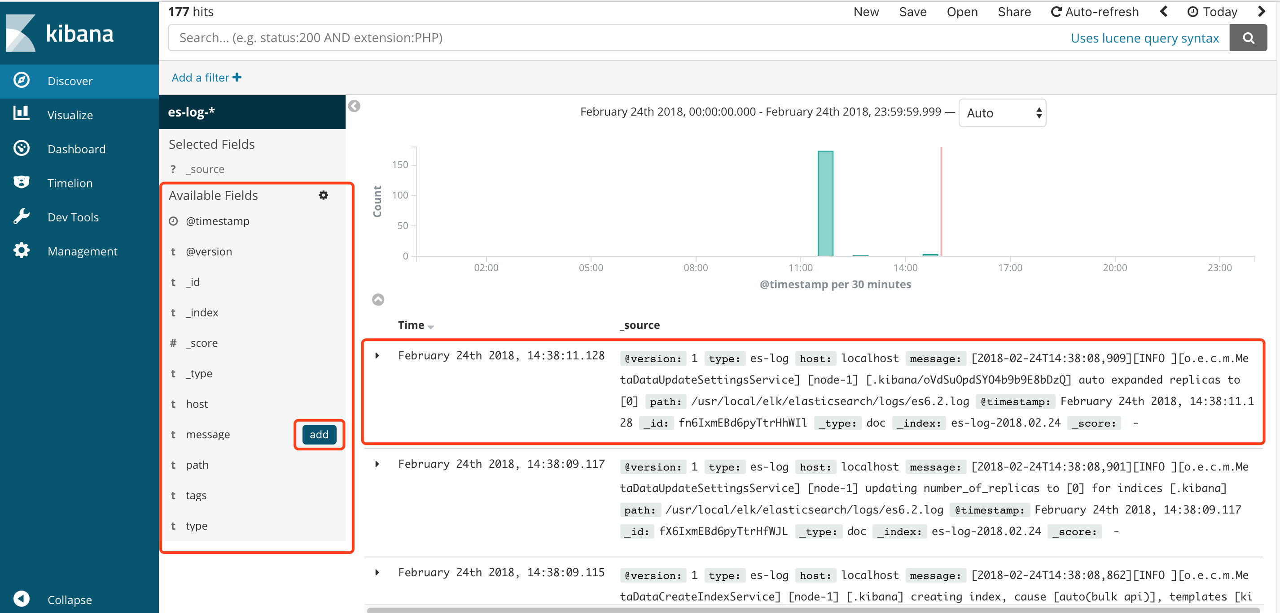Go to Management in sidebar
Viewport: 1280px width, 613px height.
[x=79, y=251]
